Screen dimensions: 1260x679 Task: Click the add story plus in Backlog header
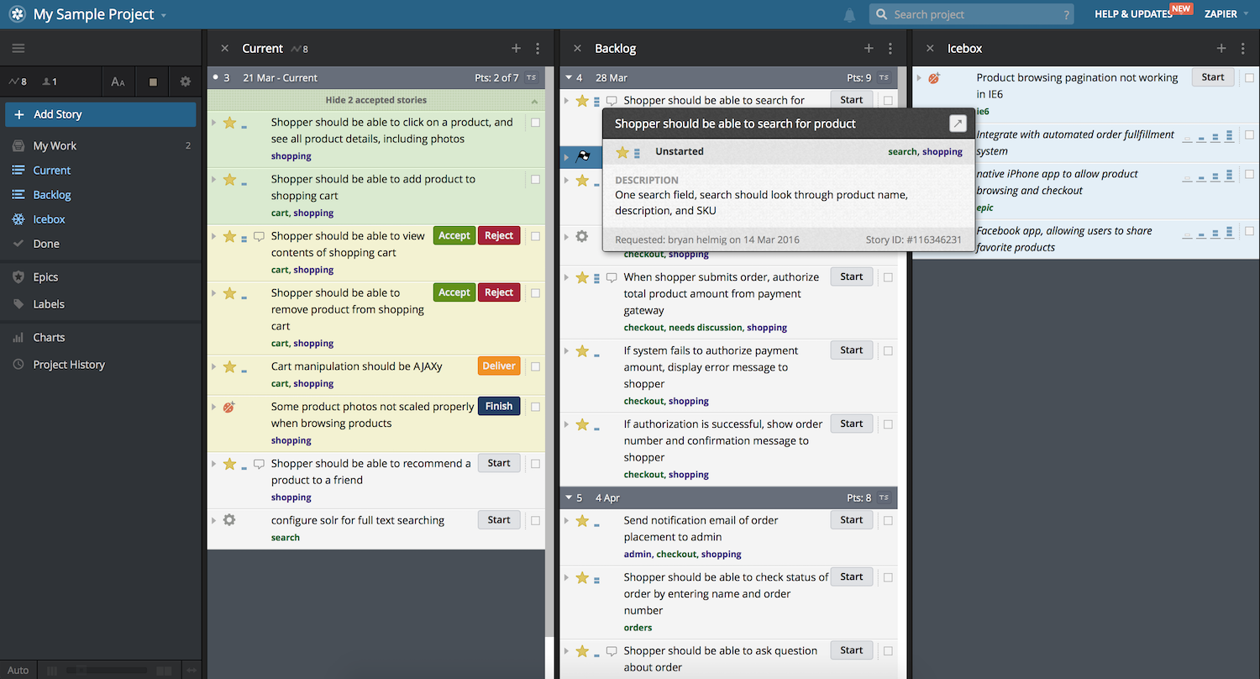click(869, 48)
